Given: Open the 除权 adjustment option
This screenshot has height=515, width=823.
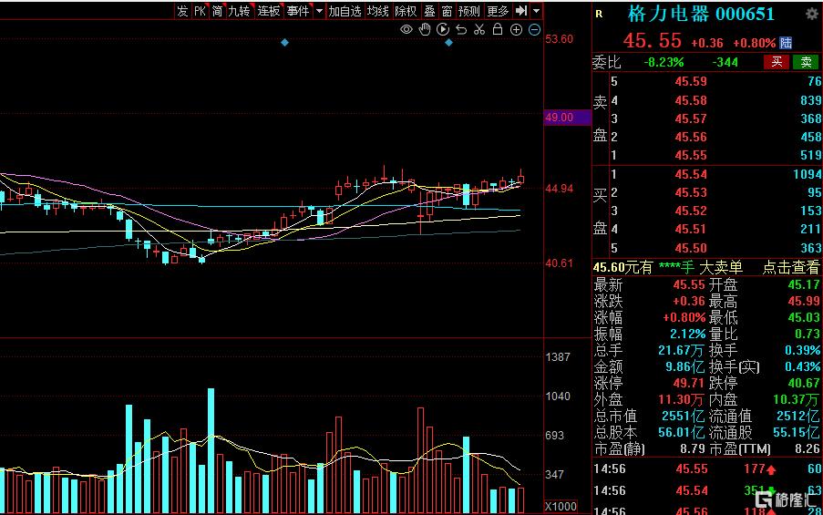Looking at the screenshot, I should [406, 11].
